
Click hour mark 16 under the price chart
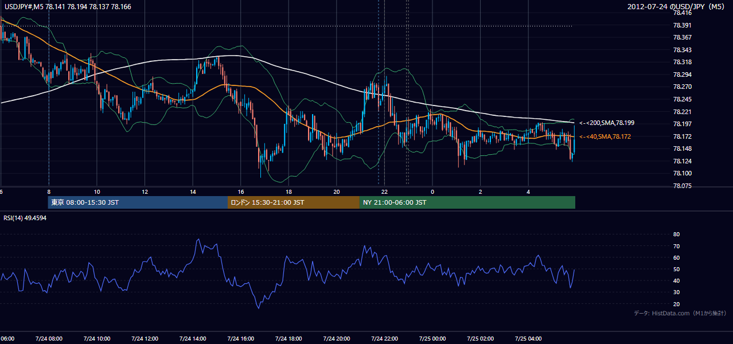(240, 191)
